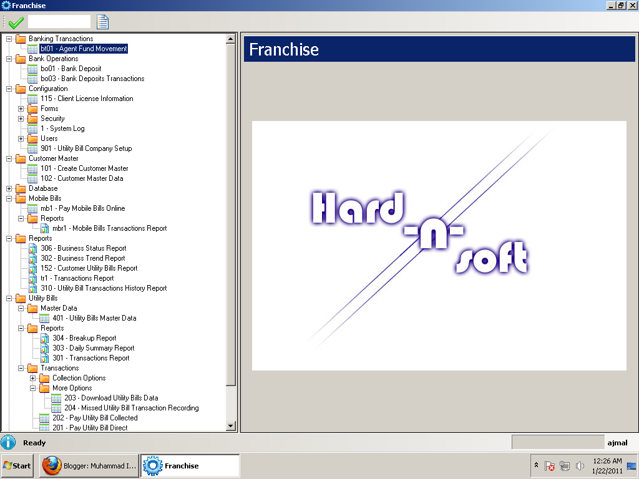
Task: Click the report icon beside 302 Business Trend Report
Action: [32, 258]
